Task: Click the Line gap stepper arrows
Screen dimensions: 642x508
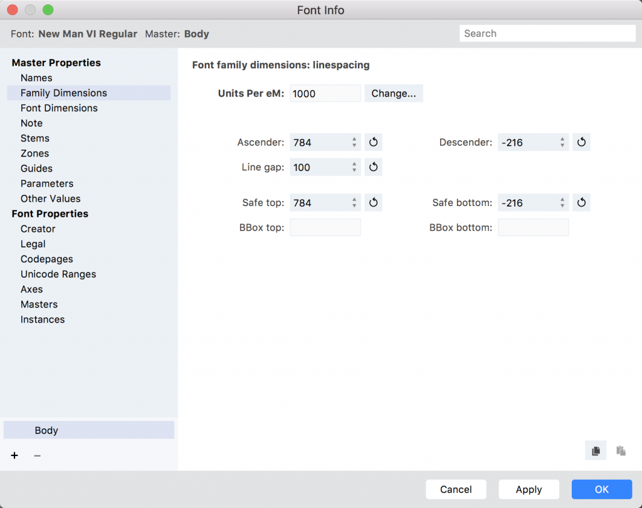Action: tap(354, 167)
